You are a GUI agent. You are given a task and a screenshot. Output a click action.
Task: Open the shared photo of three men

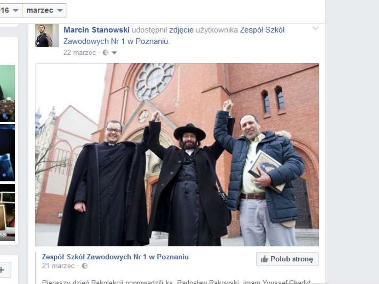[x=177, y=155]
